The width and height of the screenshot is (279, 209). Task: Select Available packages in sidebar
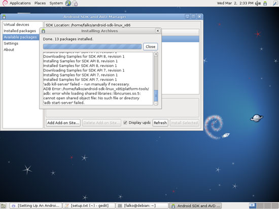pyautogui.click(x=20, y=37)
